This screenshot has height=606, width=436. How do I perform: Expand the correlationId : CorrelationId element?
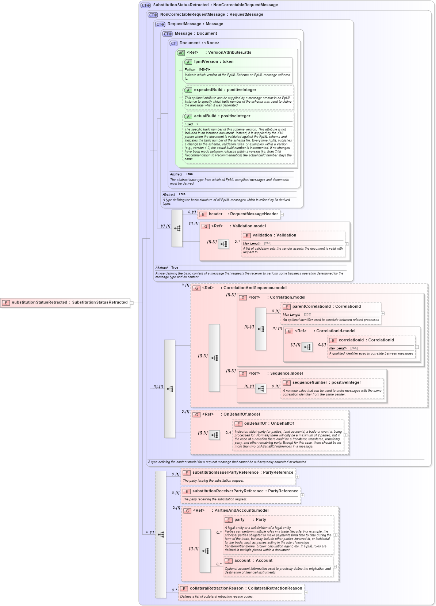pos(417,347)
